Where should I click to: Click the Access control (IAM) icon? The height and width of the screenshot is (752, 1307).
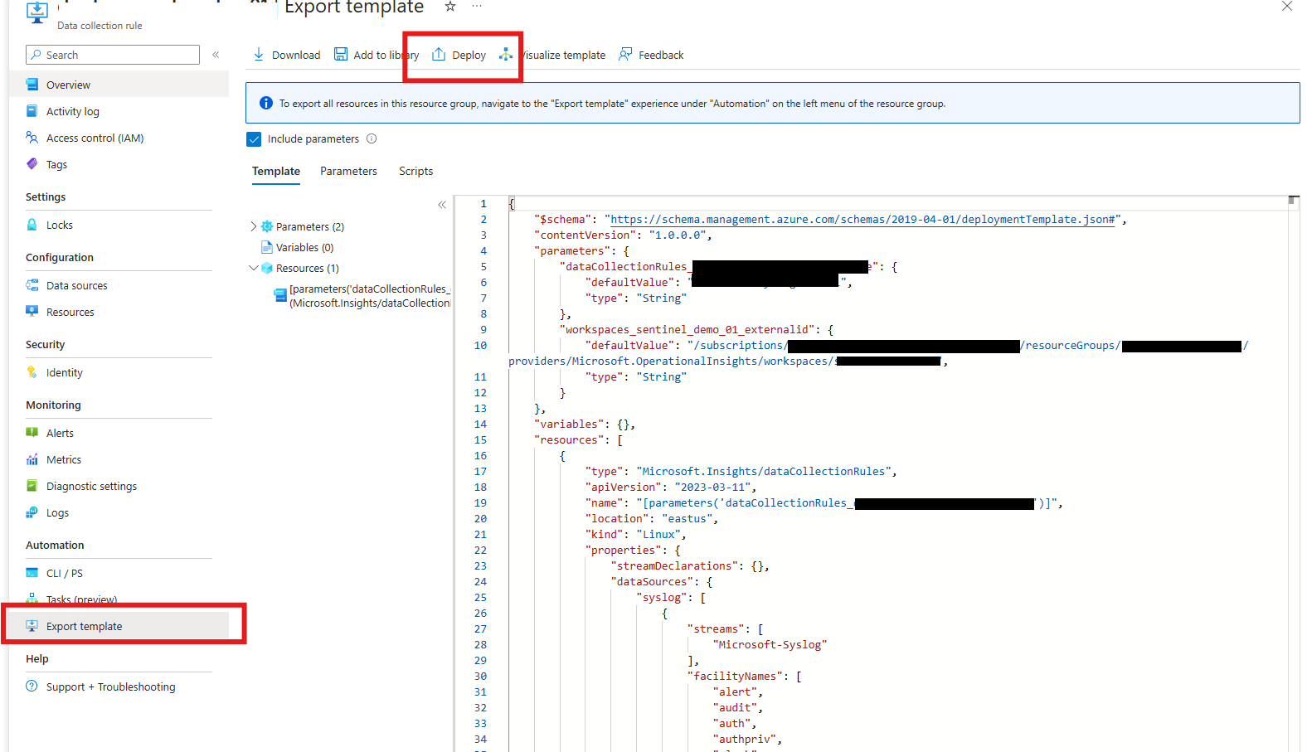[x=32, y=138]
